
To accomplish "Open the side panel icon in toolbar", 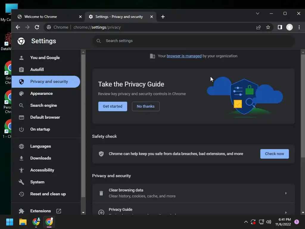I will point(280,27).
